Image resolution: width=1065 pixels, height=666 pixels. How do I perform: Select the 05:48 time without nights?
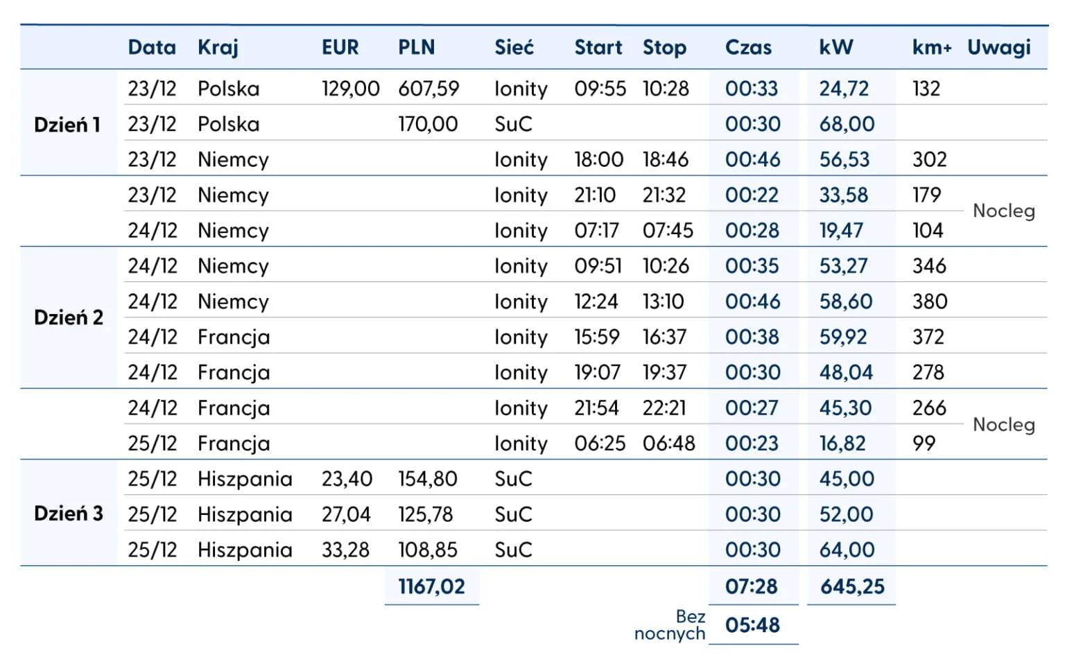click(x=752, y=625)
